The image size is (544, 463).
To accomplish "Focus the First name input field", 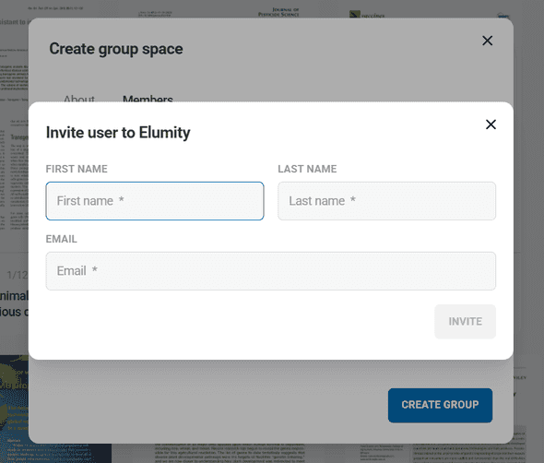I will click(155, 201).
